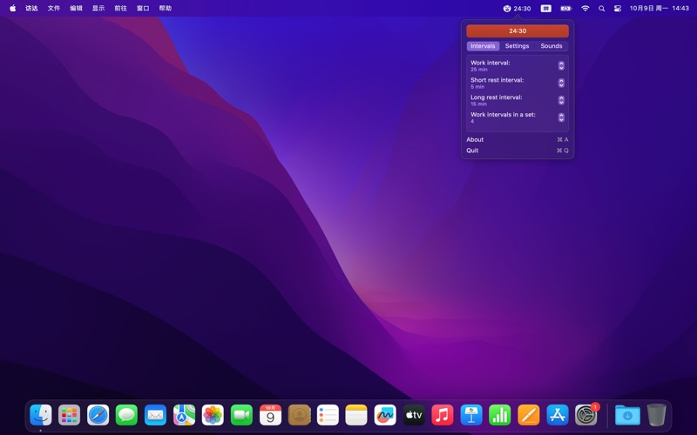This screenshot has height=435, width=697.
Task: Adjust the Work interval stepper
Action: (x=561, y=65)
